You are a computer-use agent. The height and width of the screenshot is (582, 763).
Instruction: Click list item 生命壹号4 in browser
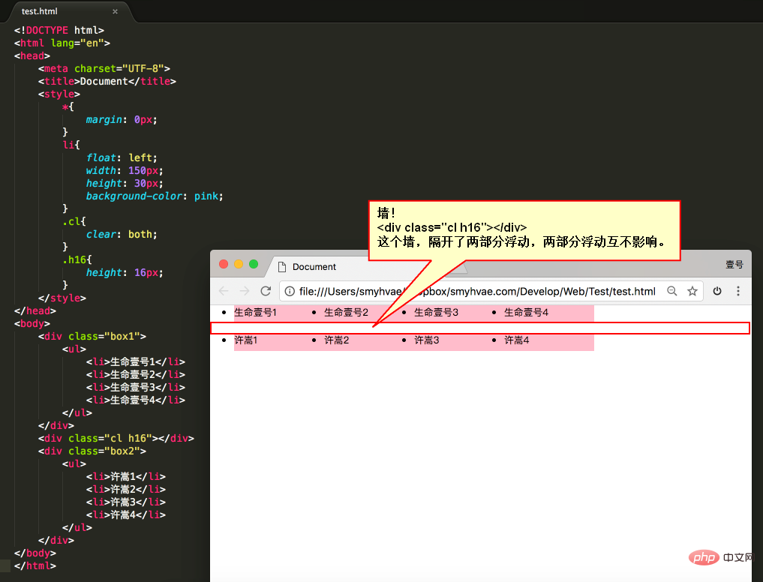[526, 313]
